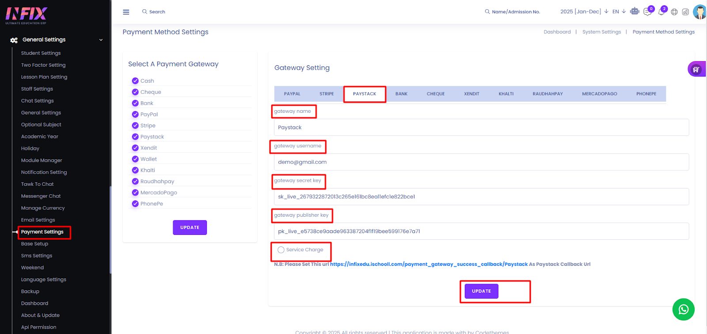707x334 pixels.
Task: Open Student Settings in sidebar
Action: tap(41, 53)
